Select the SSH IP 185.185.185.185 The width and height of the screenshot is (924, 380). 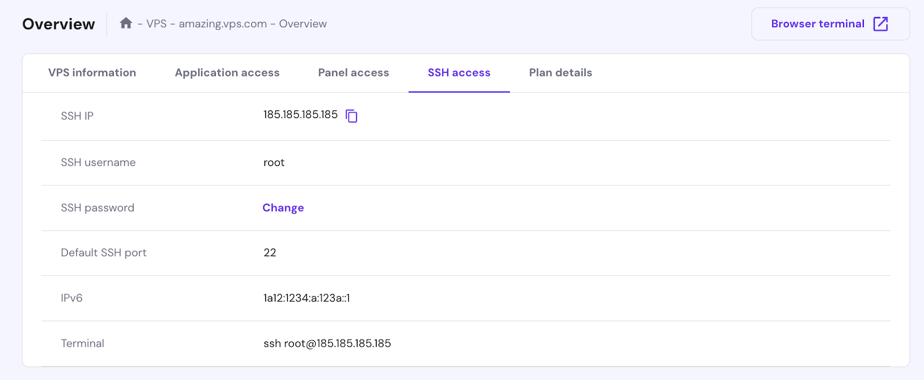click(x=300, y=116)
